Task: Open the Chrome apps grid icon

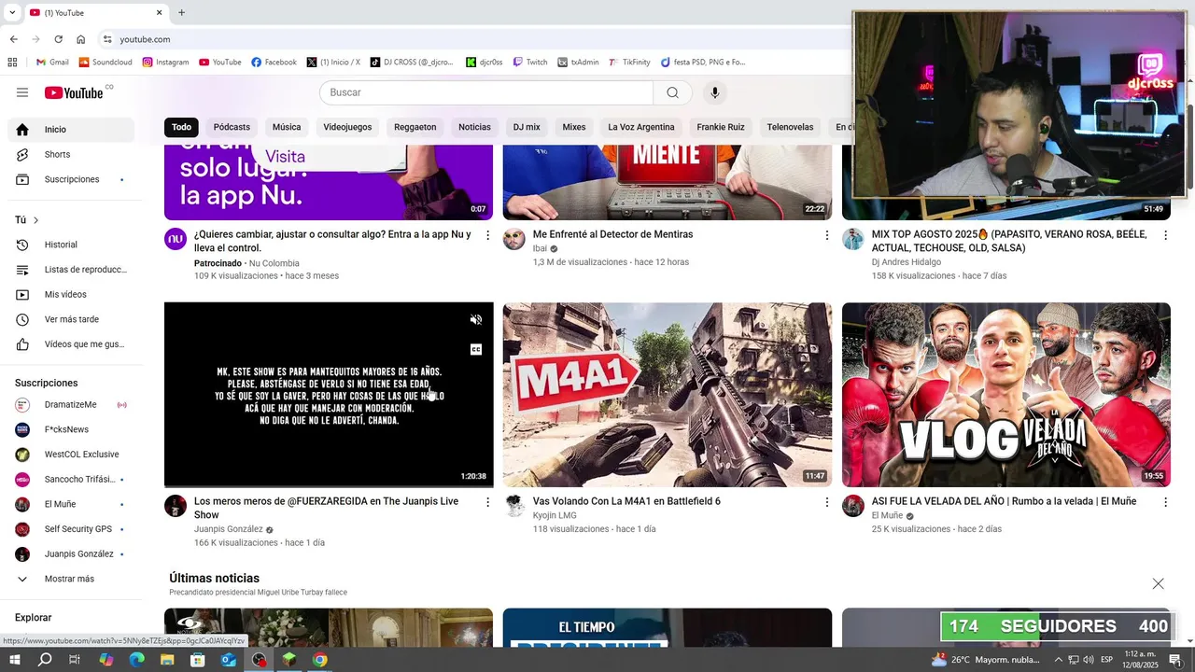Action: click(12, 63)
